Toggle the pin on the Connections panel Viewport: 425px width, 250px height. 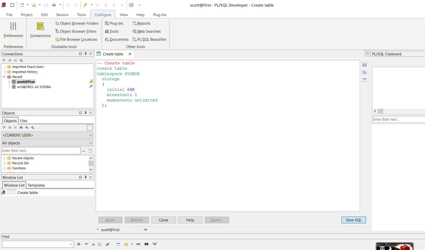[86, 54]
